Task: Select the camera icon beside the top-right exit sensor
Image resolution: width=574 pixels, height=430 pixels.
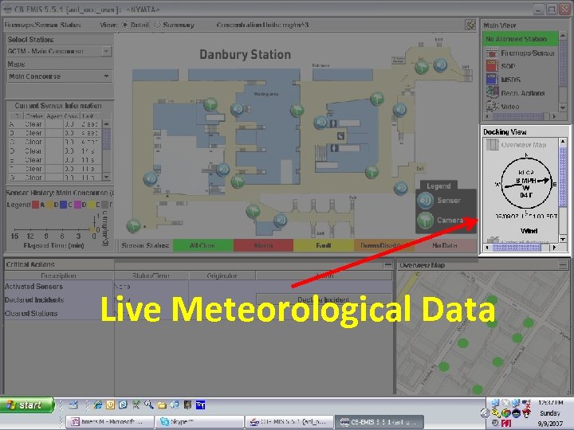Action: pos(422,67)
